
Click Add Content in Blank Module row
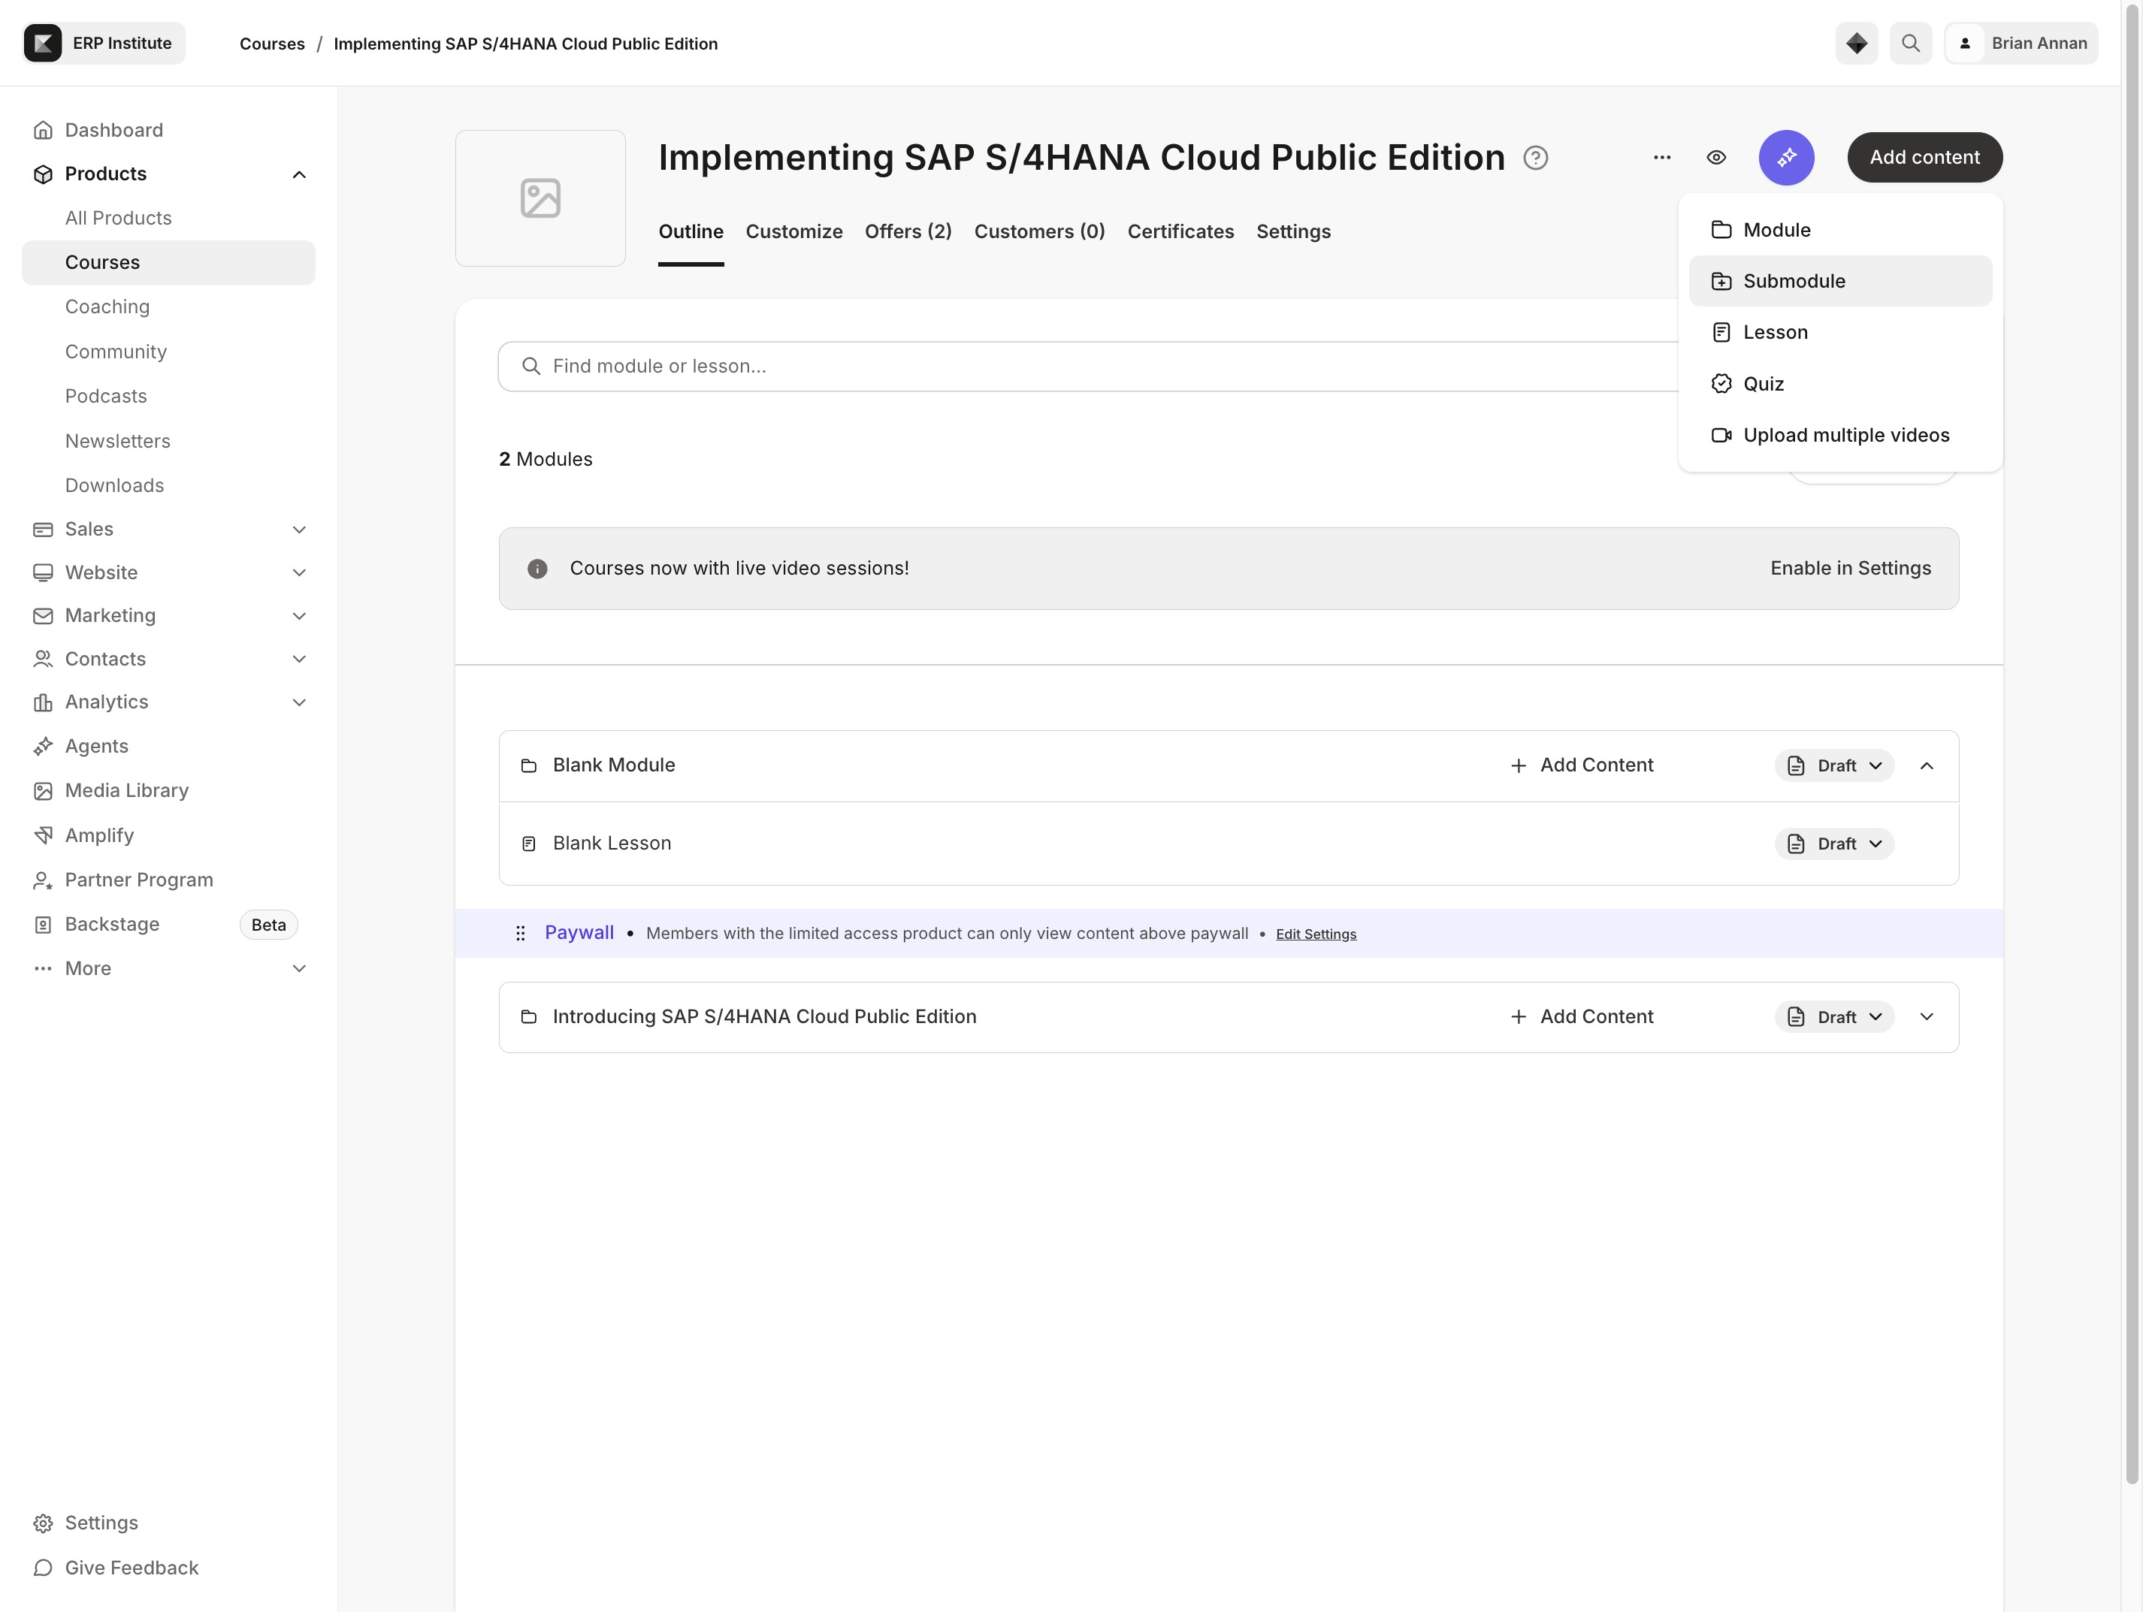pos(1581,765)
